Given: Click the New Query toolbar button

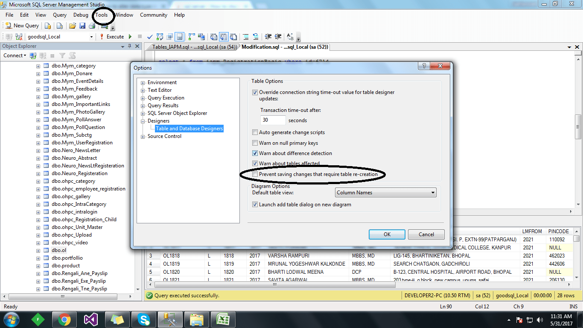Looking at the screenshot, I should point(22,26).
